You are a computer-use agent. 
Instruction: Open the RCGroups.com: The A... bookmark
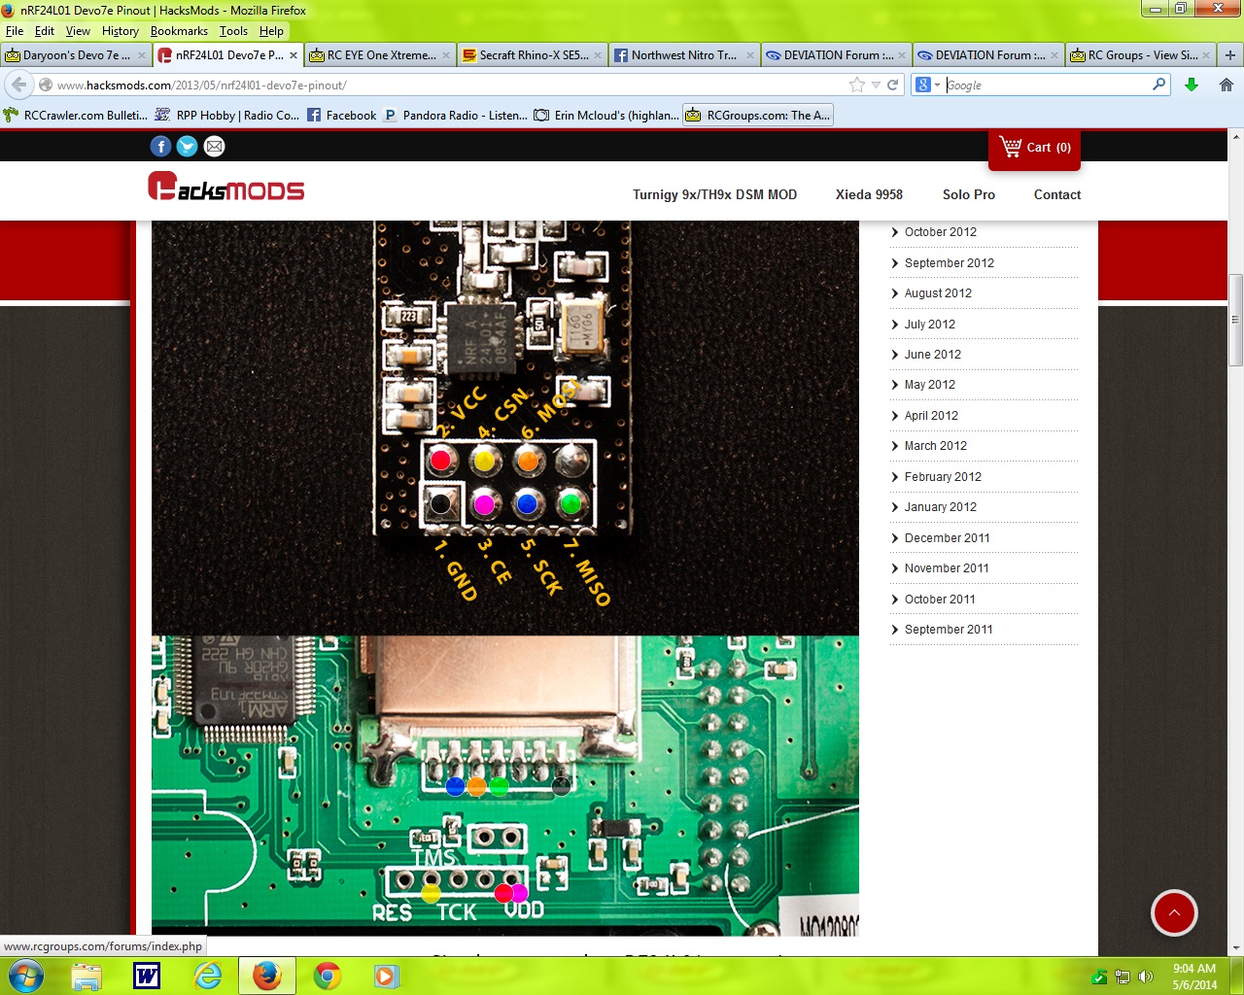coord(758,115)
